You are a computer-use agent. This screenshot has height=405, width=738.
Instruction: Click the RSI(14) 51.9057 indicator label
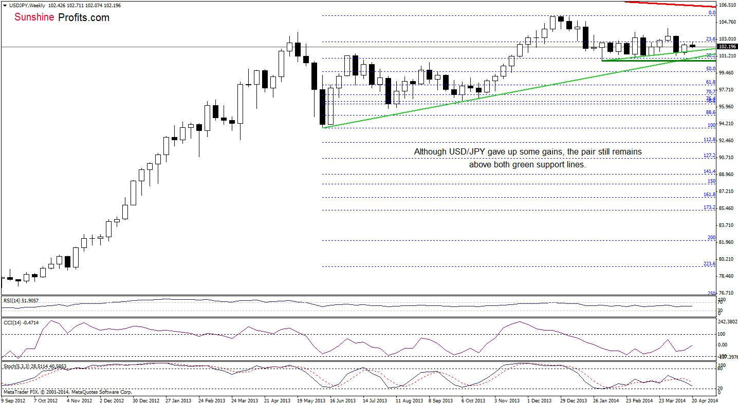tap(21, 301)
